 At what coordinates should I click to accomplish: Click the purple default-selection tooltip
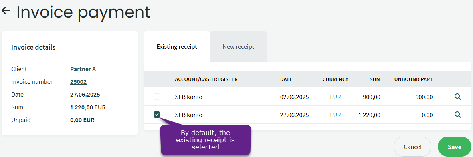tap(206, 140)
